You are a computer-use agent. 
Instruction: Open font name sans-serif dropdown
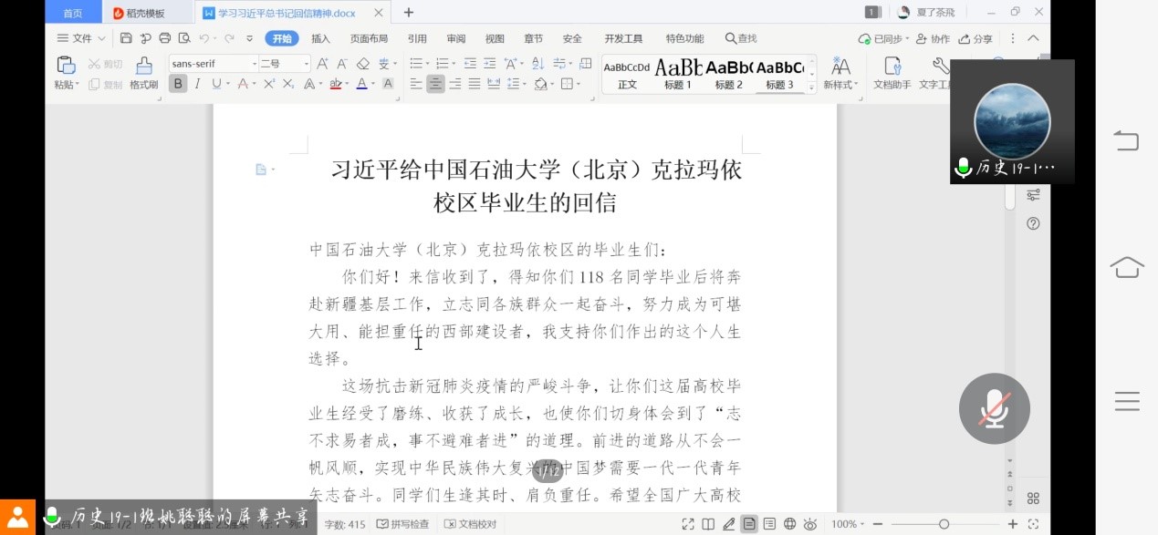[x=255, y=64]
